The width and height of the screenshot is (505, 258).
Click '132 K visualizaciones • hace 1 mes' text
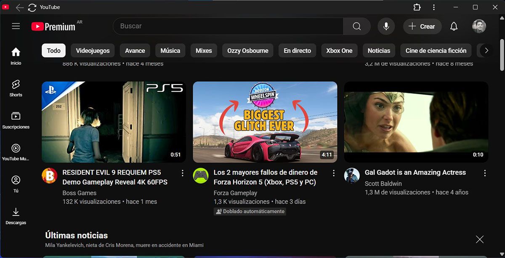[109, 202]
